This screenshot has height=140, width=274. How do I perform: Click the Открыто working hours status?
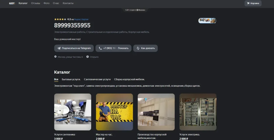point(94,57)
